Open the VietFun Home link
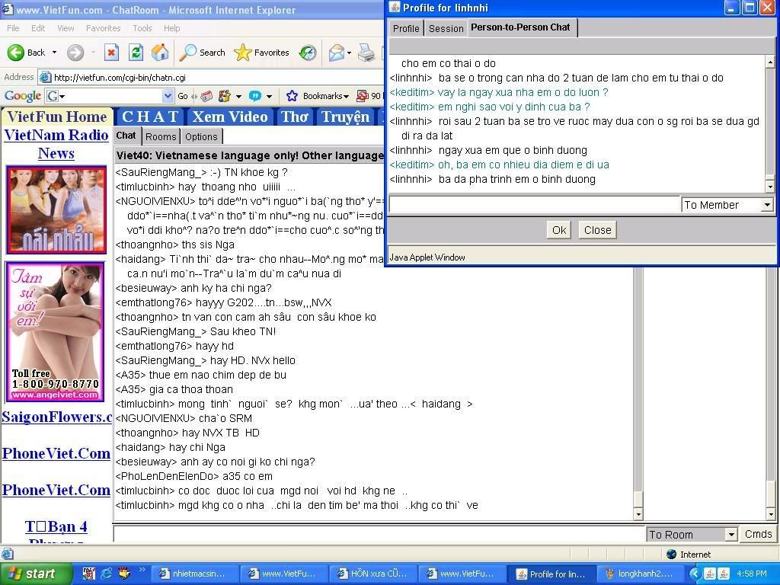This screenshot has width=780, height=585. [x=57, y=117]
